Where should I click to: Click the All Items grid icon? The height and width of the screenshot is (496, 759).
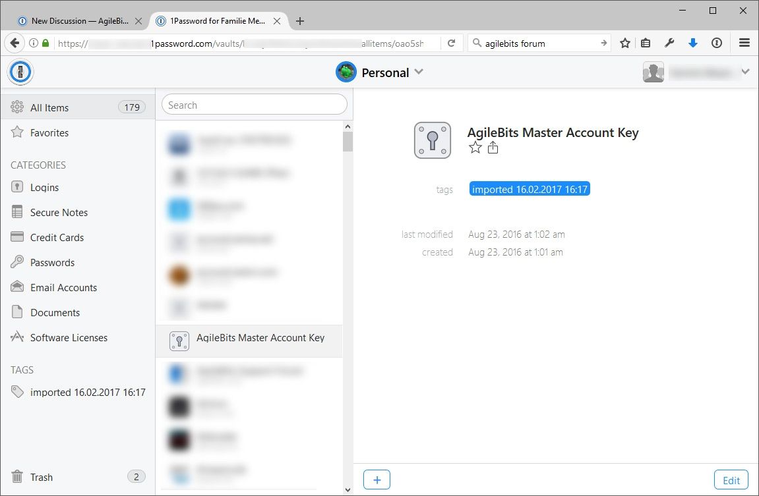tap(17, 107)
